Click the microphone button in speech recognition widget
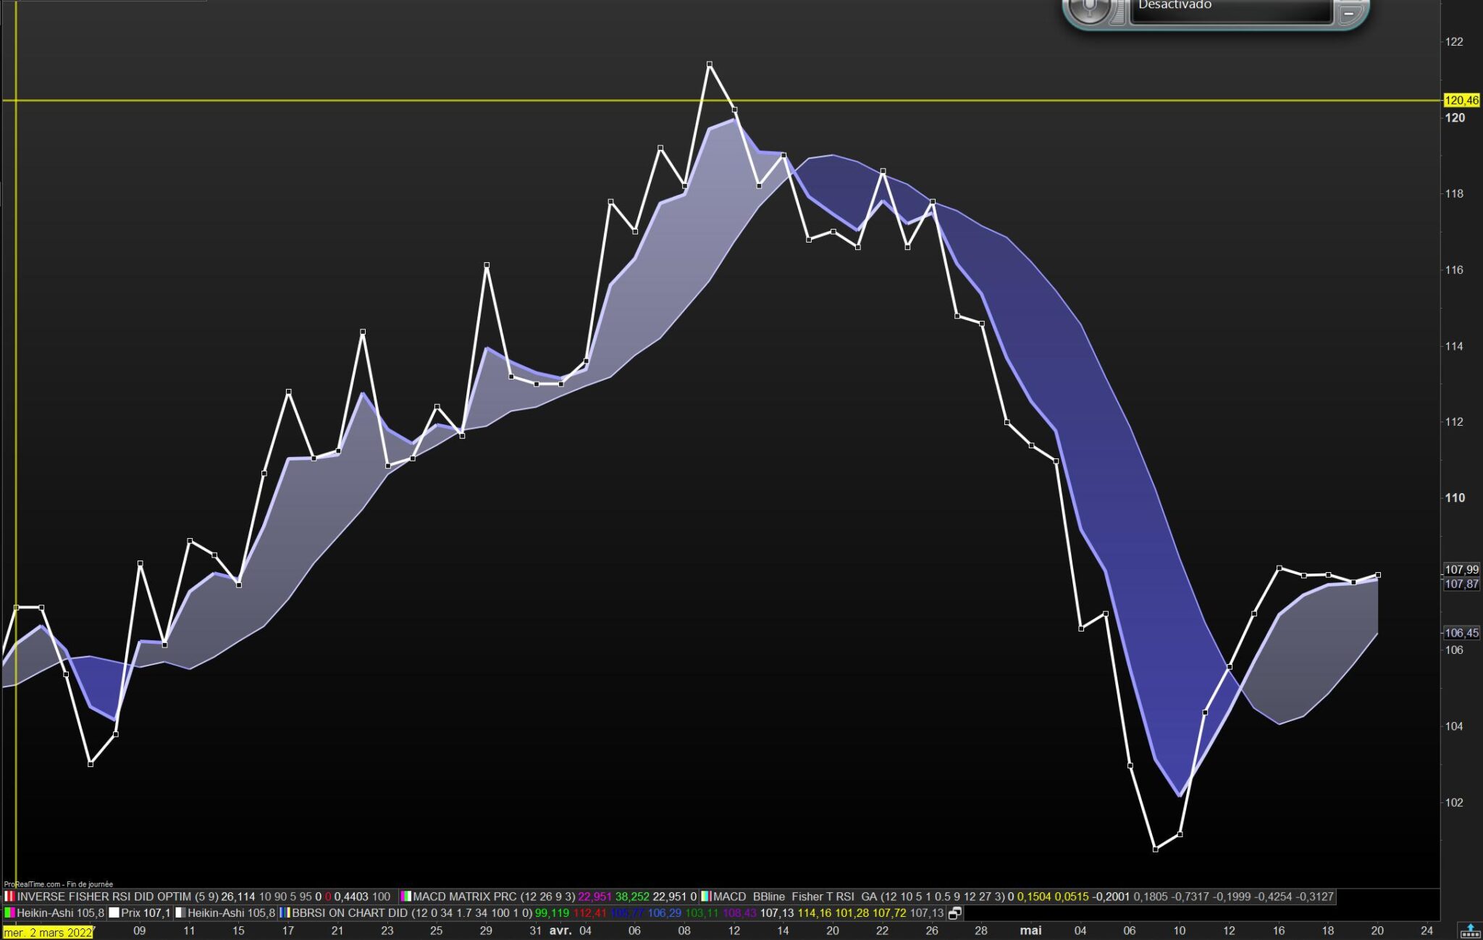This screenshot has height=940, width=1483. [1088, 9]
